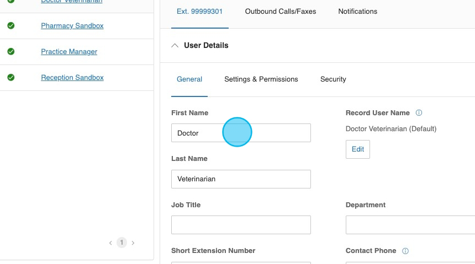Image resolution: width=475 pixels, height=264 pixels.
Task: Click into the Department input field
Action: coord(410,225)
